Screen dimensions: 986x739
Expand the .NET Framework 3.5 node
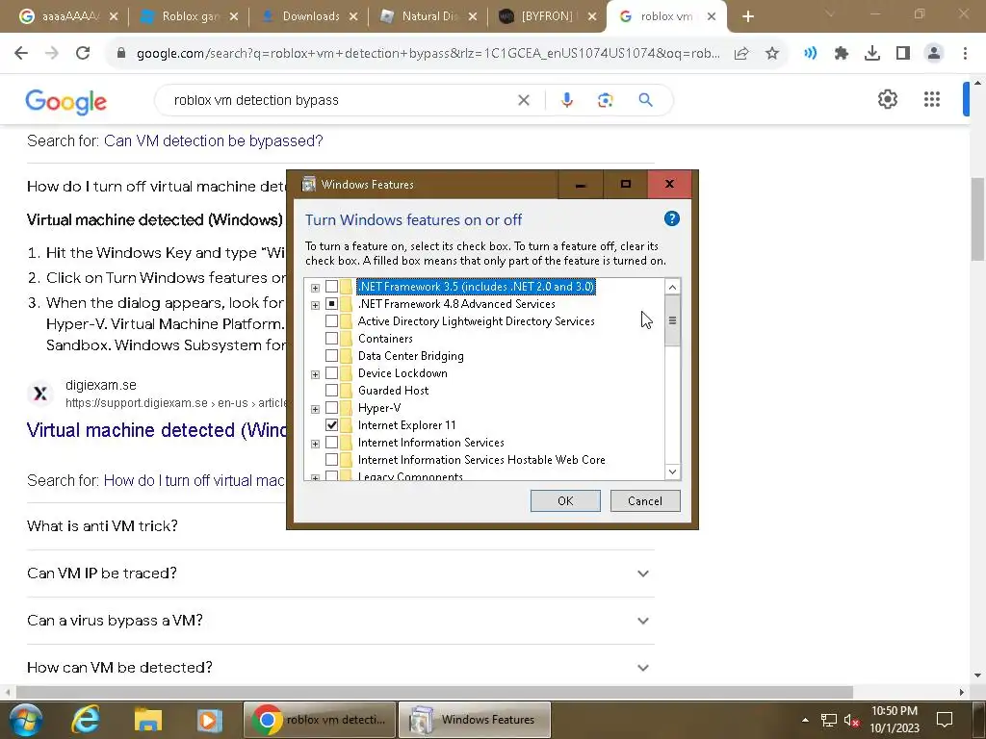315,288
